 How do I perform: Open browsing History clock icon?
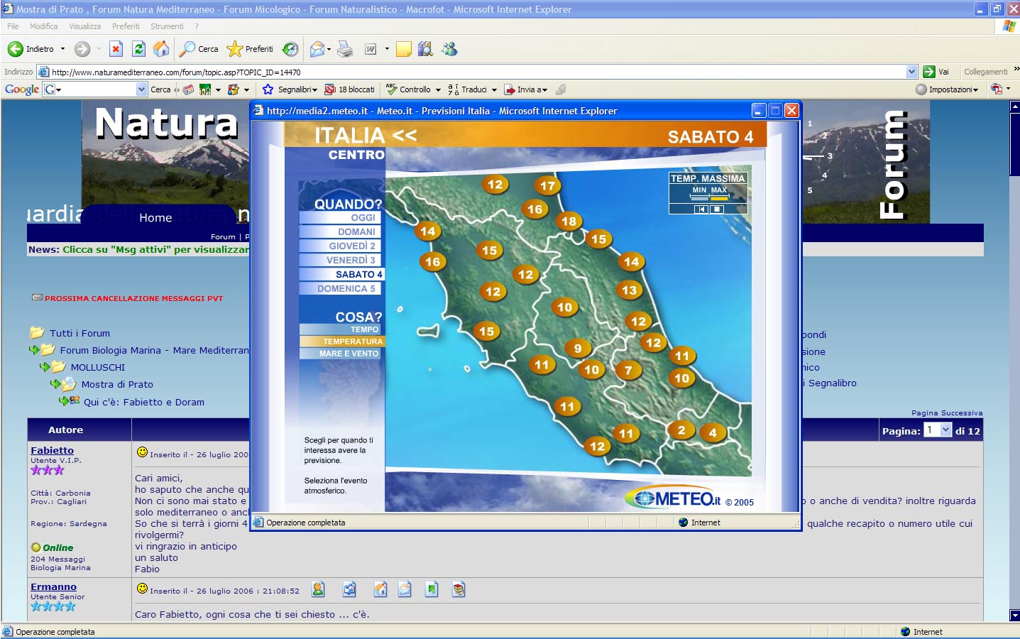(290, 49)
